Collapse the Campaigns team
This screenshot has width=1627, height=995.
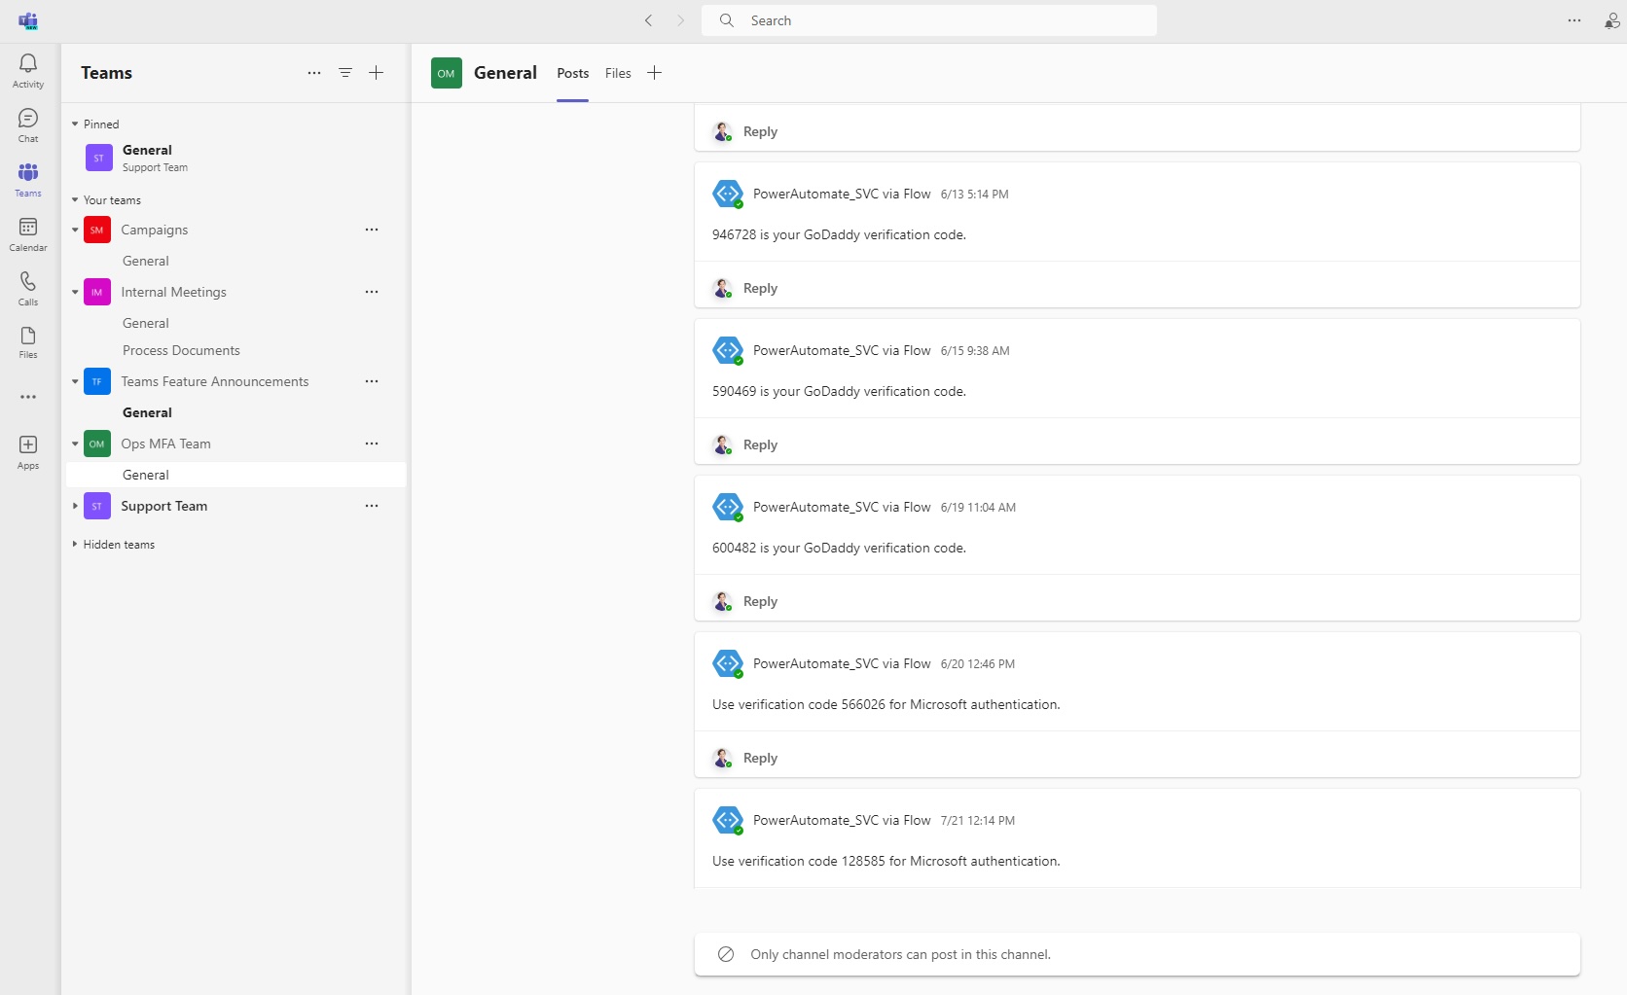click(75, 230)
